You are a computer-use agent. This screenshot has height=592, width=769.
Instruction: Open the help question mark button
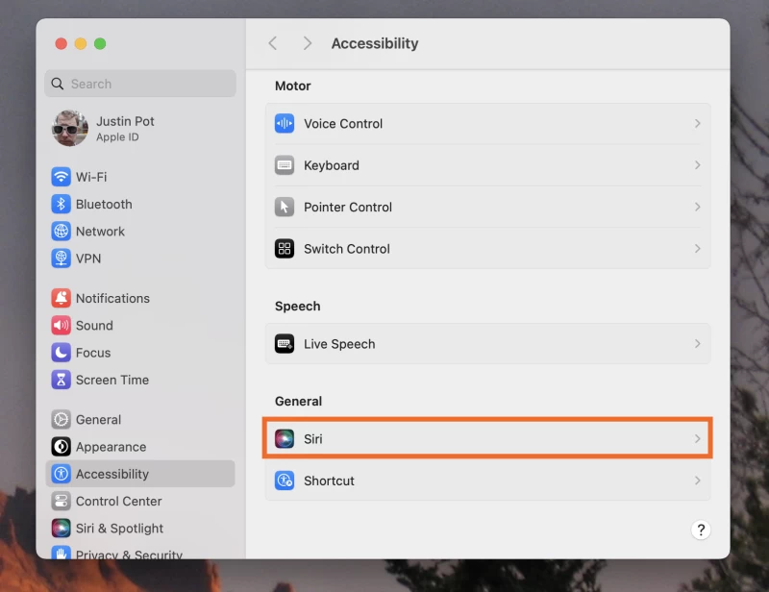[x=701, y=530]
